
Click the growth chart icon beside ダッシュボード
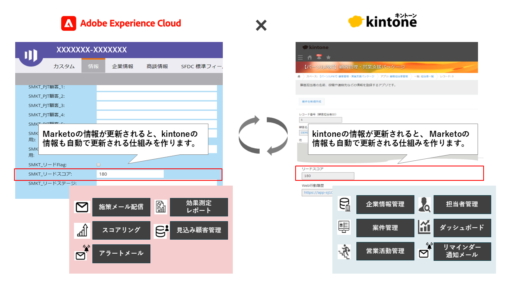point(424,227)
